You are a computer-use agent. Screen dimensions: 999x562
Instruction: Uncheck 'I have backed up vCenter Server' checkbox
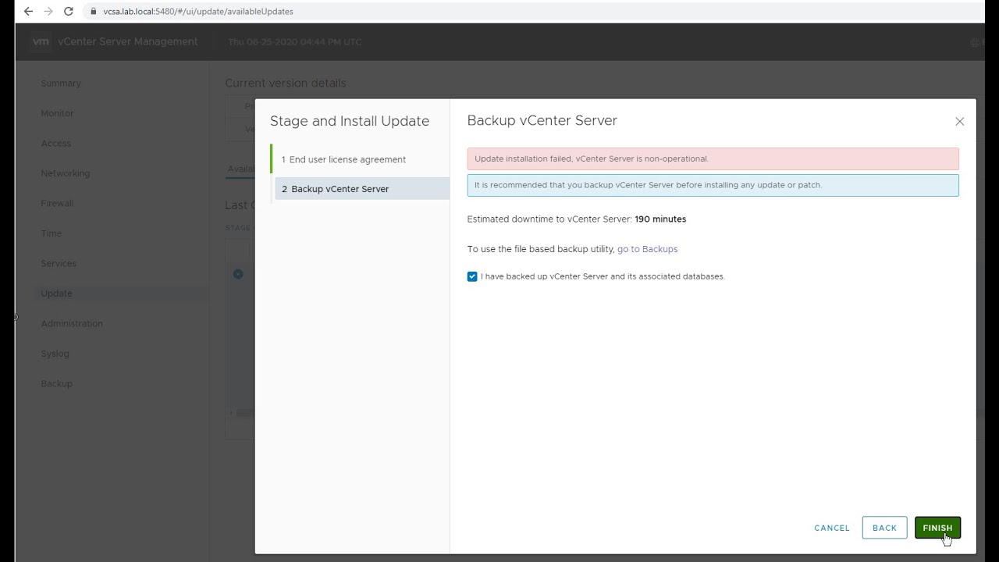click(472, 276)
